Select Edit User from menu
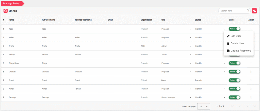 [x=236, y=36]
